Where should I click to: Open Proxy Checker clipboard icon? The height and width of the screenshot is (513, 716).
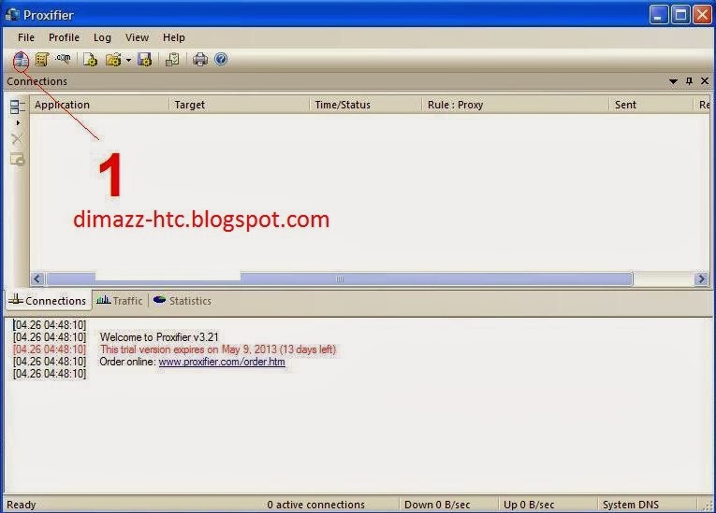tap(172, 59)
